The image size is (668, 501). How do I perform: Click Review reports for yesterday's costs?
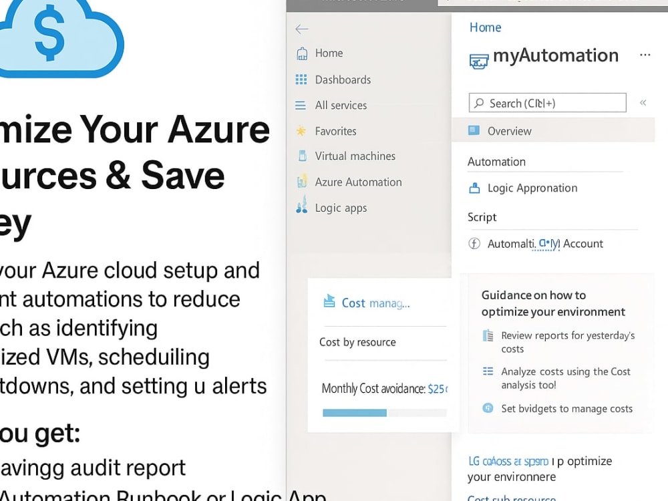568,342
